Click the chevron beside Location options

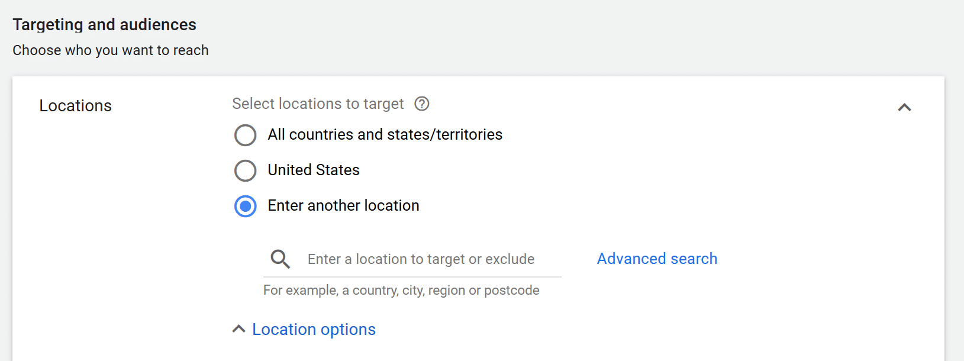tap(239, 328)
